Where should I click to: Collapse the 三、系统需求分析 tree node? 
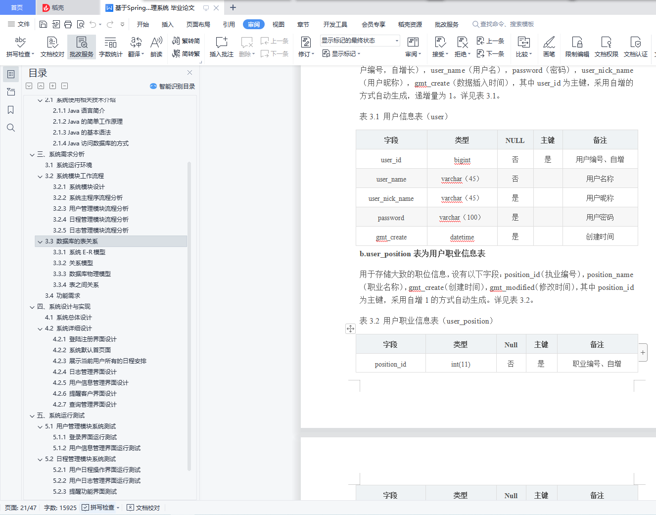coord(32,154)
